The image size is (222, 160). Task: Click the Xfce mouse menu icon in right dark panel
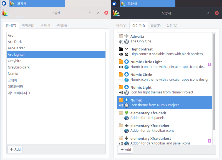pos(114,4)
